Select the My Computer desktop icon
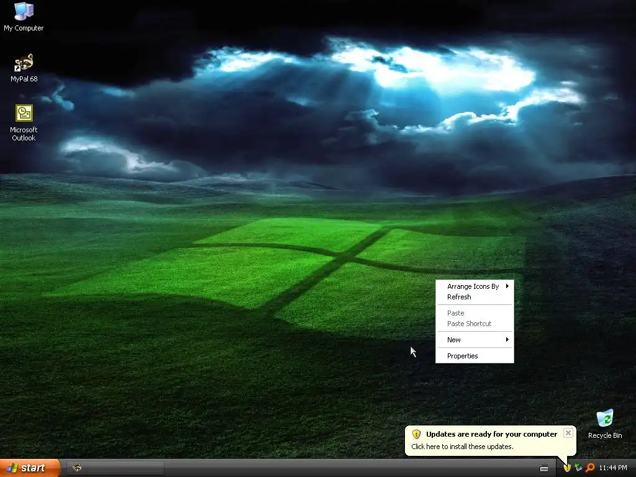636x477 pixels. point(24,17)
